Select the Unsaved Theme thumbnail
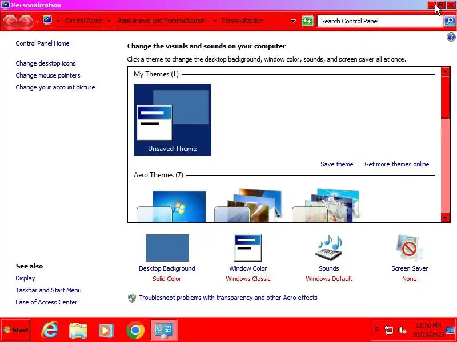This screenshot has width=457, height=342. coord(173,120)
